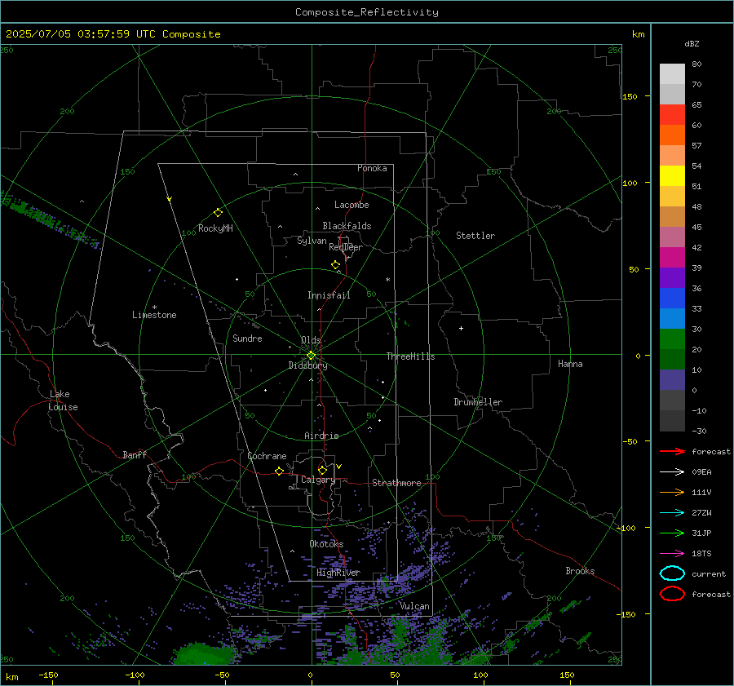
Task: Select the slate purple 0-10 dBZ swatch
Action: 672,380
